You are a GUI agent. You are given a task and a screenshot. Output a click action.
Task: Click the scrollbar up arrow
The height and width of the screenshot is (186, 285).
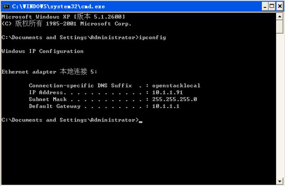click(x=280, y=17)
